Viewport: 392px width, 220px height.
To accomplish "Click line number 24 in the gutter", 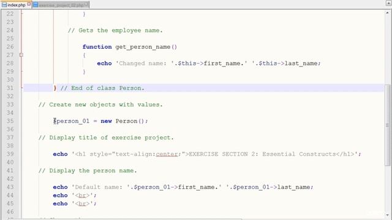I will click(x=10, y=30).
